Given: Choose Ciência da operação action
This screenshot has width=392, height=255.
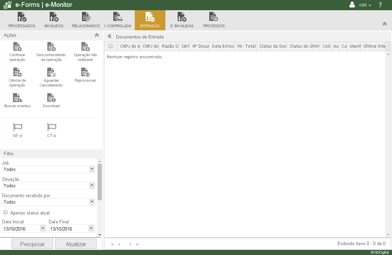Looking at the screenshot, I should pyautogui.click(x=17, y=72).
